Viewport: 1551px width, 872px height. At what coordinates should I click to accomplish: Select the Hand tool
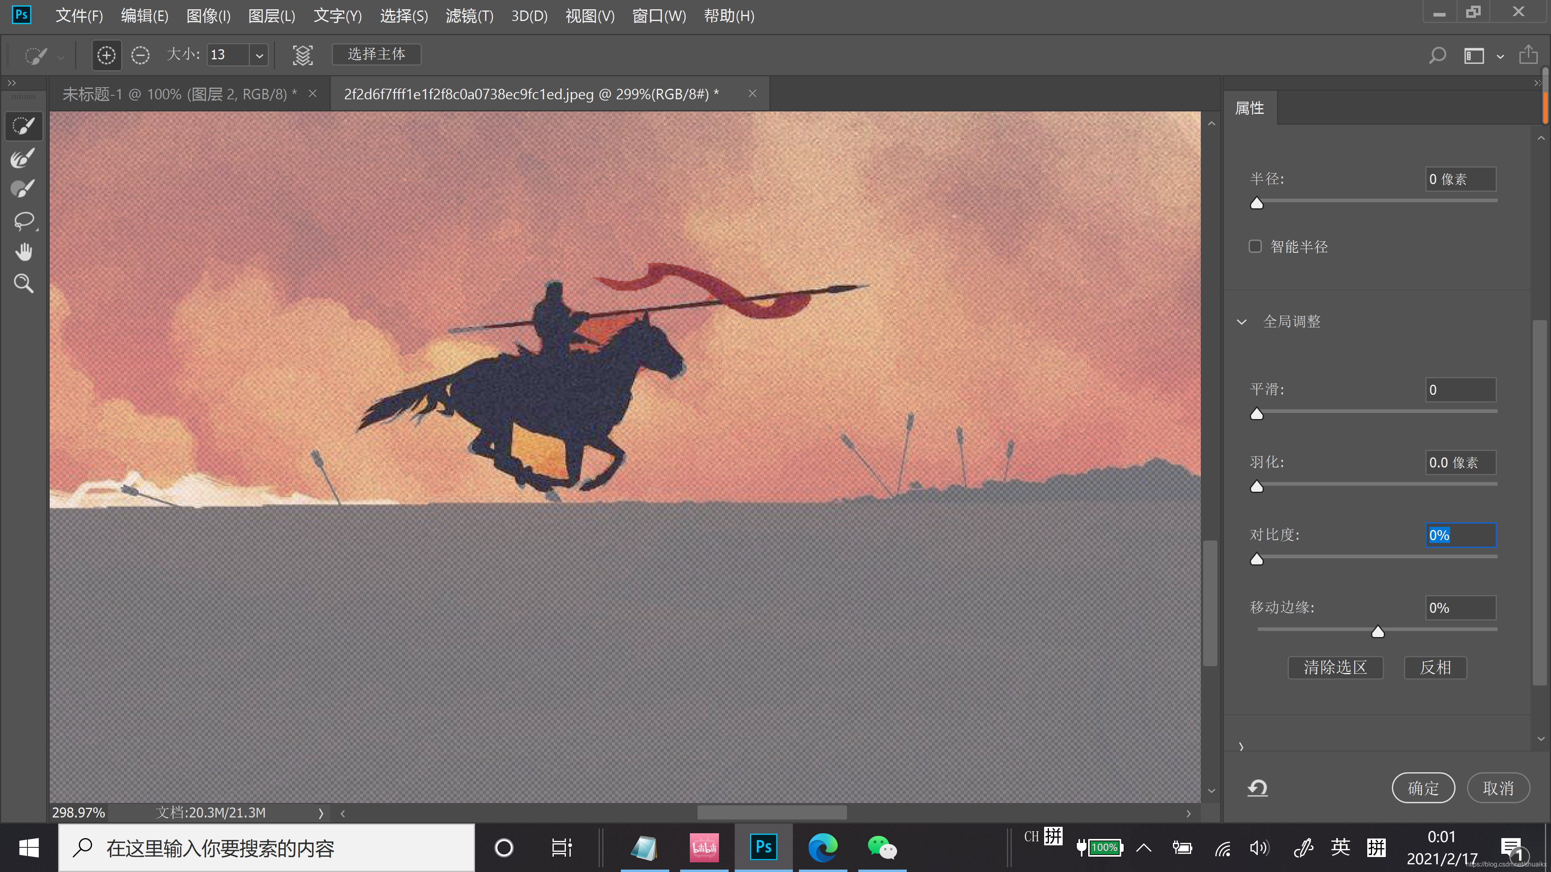[23, 252]
